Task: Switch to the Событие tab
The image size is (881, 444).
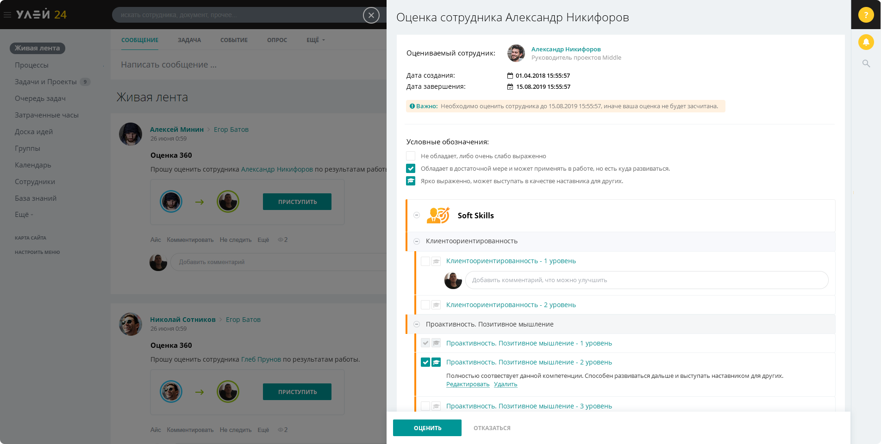Action: [234, 40]
